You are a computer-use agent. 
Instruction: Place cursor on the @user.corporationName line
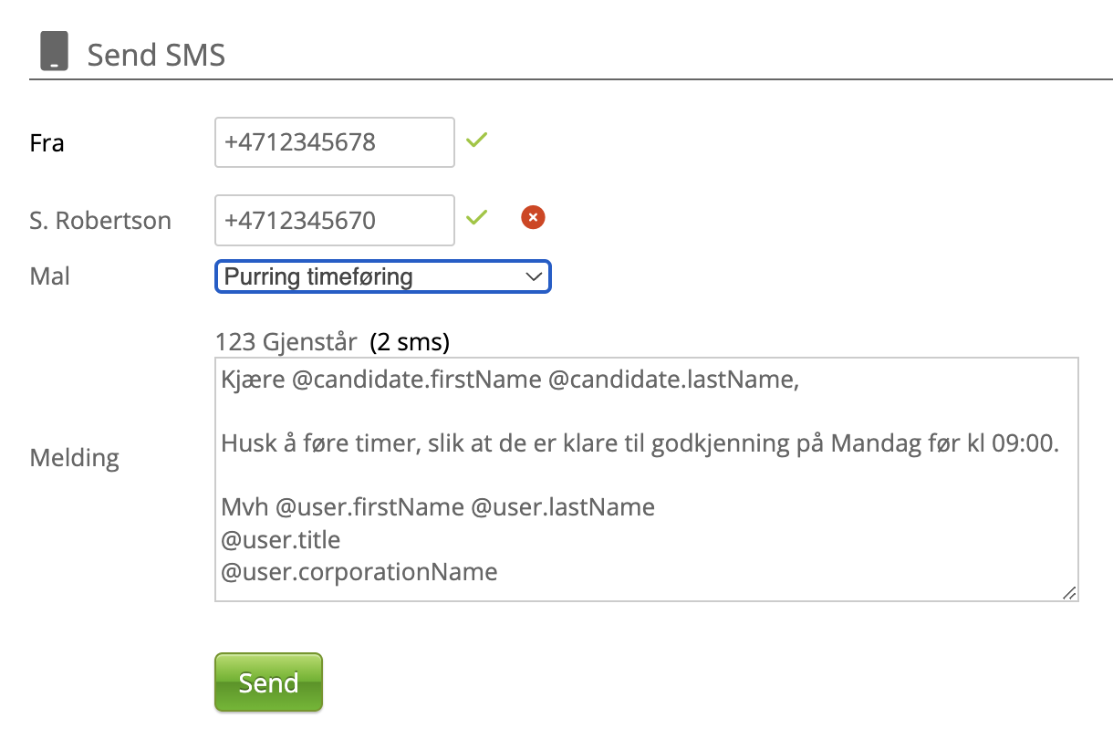pyautogui.click(x=359, y=572)
